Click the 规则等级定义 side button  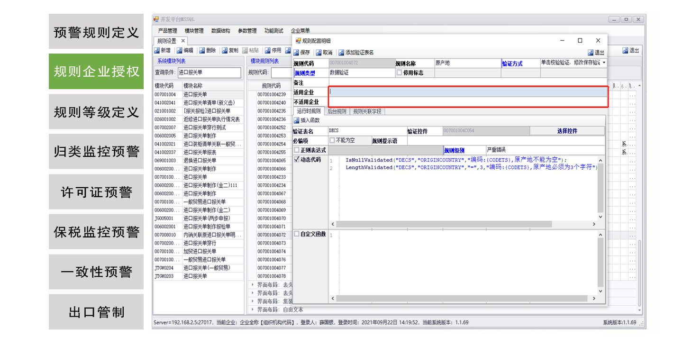96,111
